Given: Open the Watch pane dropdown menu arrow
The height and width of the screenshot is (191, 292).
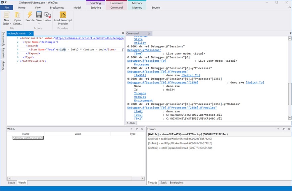Looking at the screenshot, I should point(131,129).
